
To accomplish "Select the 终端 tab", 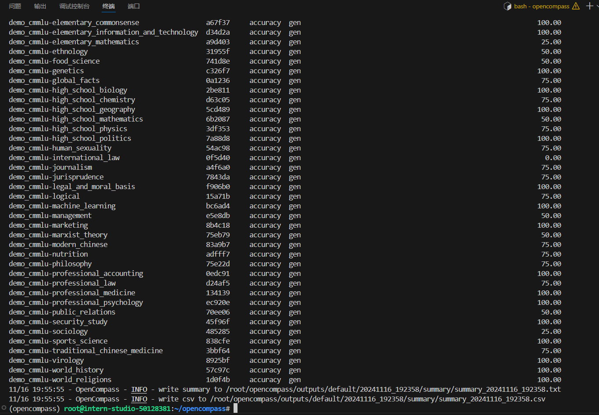I will coord(109,6).
